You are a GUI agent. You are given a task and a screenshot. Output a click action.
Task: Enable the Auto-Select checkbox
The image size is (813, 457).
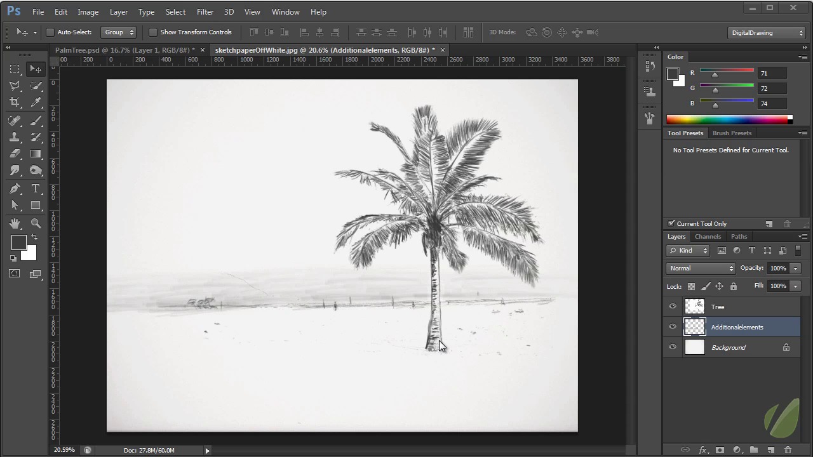pos(50,32)
